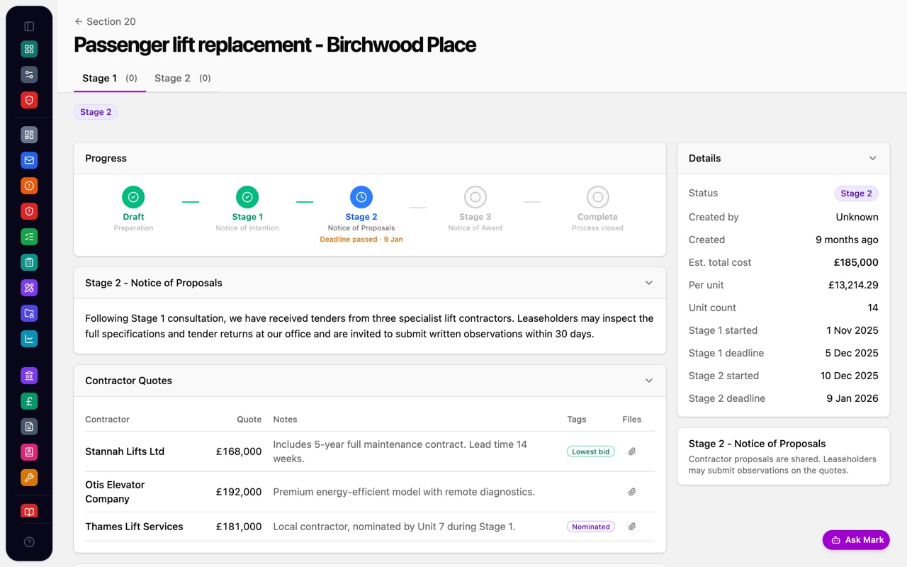The width and height of the screenshot is (907, 567).
Task: Open the teal line chart icon
Action: click(x=29, y=339)
